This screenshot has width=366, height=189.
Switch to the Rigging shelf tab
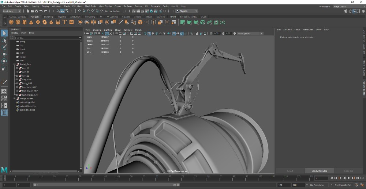61,17
